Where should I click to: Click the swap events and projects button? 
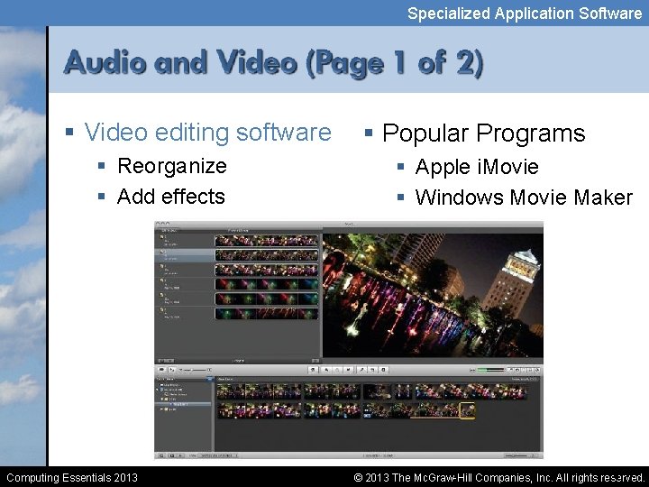point(172,370)
